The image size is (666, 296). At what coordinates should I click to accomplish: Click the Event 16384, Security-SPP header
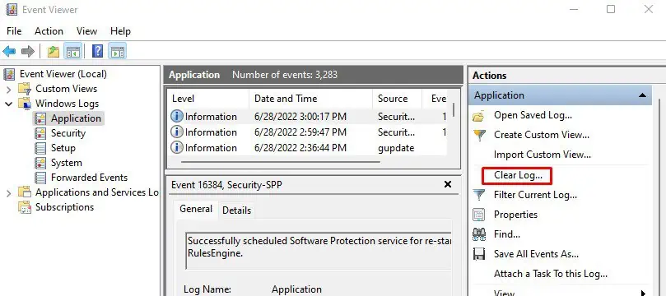tap(226, 185)
